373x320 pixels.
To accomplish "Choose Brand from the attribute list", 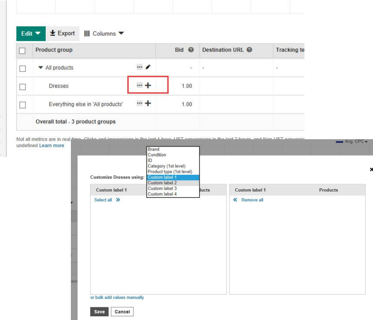I will coord(153,149).
